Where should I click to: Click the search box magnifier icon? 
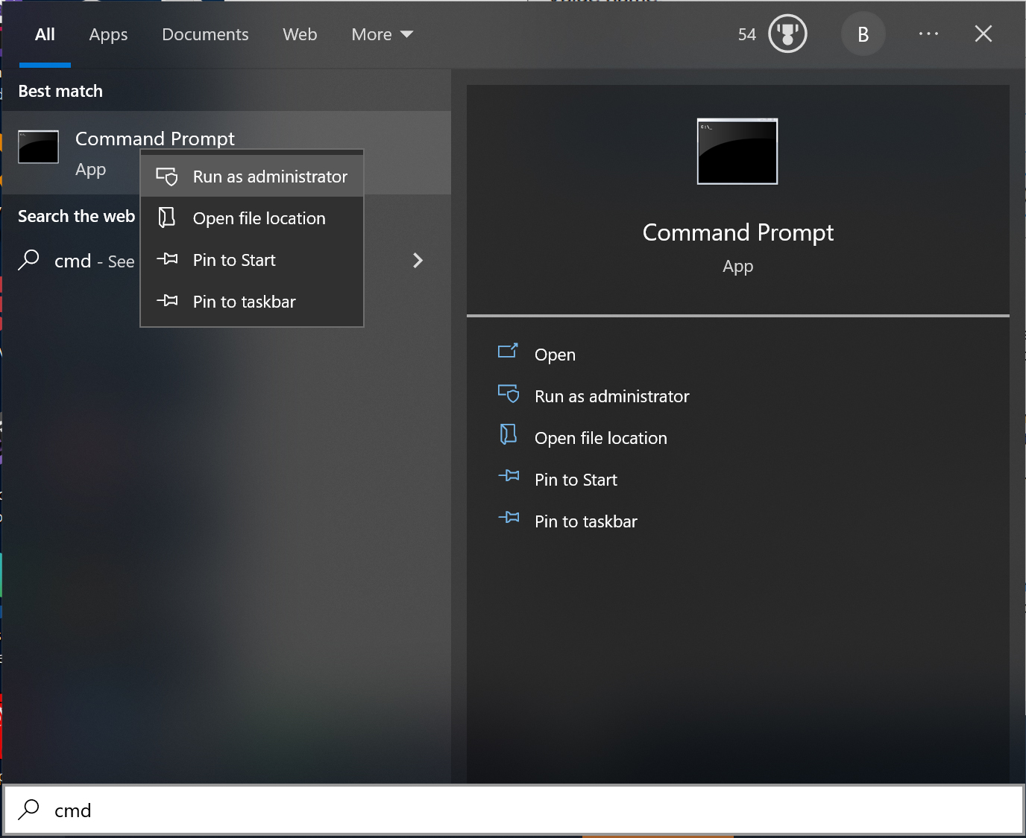[x=29, y=810]
